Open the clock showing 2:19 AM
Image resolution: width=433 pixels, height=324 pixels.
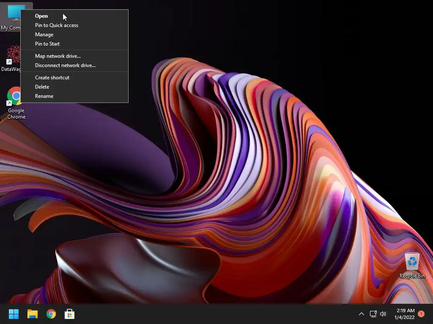[405, 314]
